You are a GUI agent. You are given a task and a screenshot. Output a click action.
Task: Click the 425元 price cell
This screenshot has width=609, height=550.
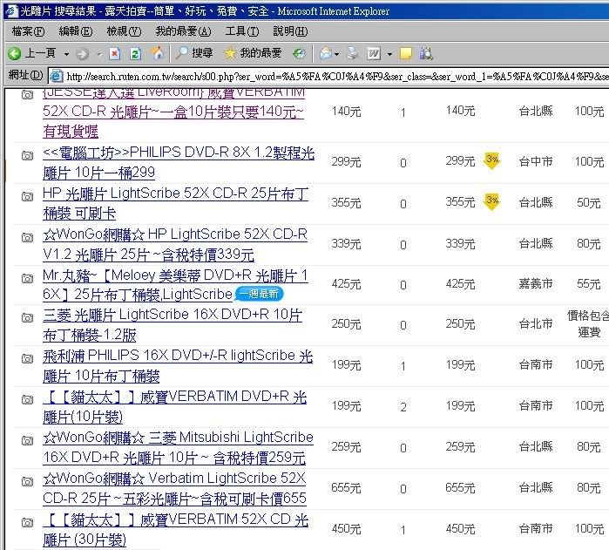346,284
